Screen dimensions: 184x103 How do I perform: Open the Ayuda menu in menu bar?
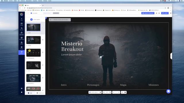click(50, 1)
